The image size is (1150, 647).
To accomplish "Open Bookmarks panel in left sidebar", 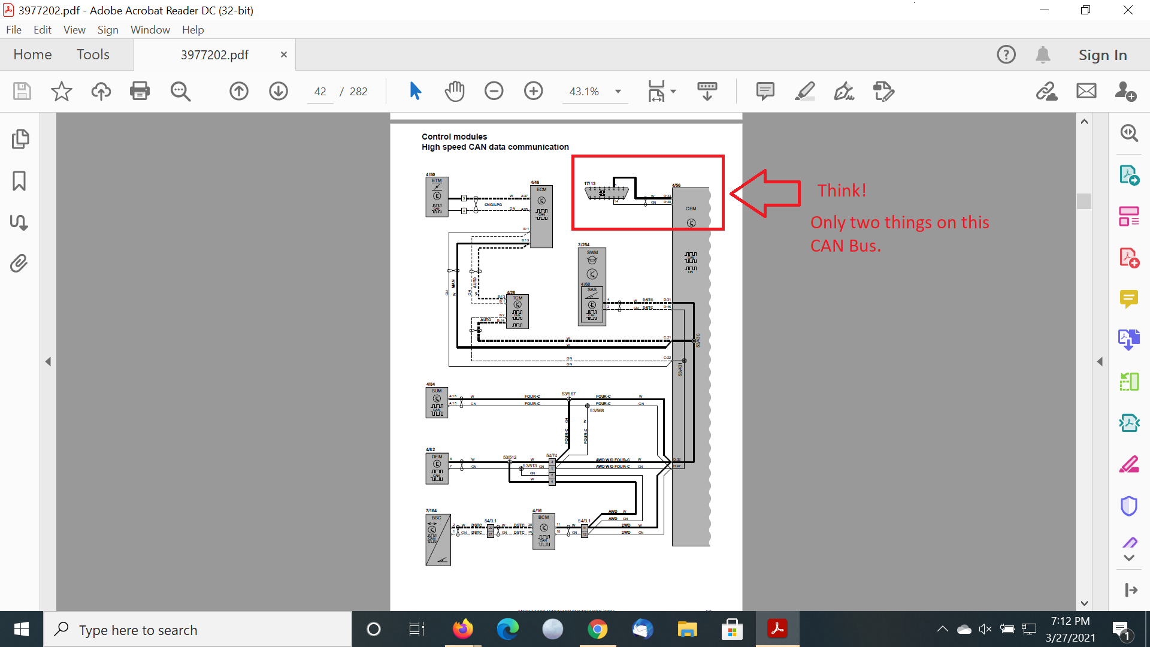I will point(19,181).
